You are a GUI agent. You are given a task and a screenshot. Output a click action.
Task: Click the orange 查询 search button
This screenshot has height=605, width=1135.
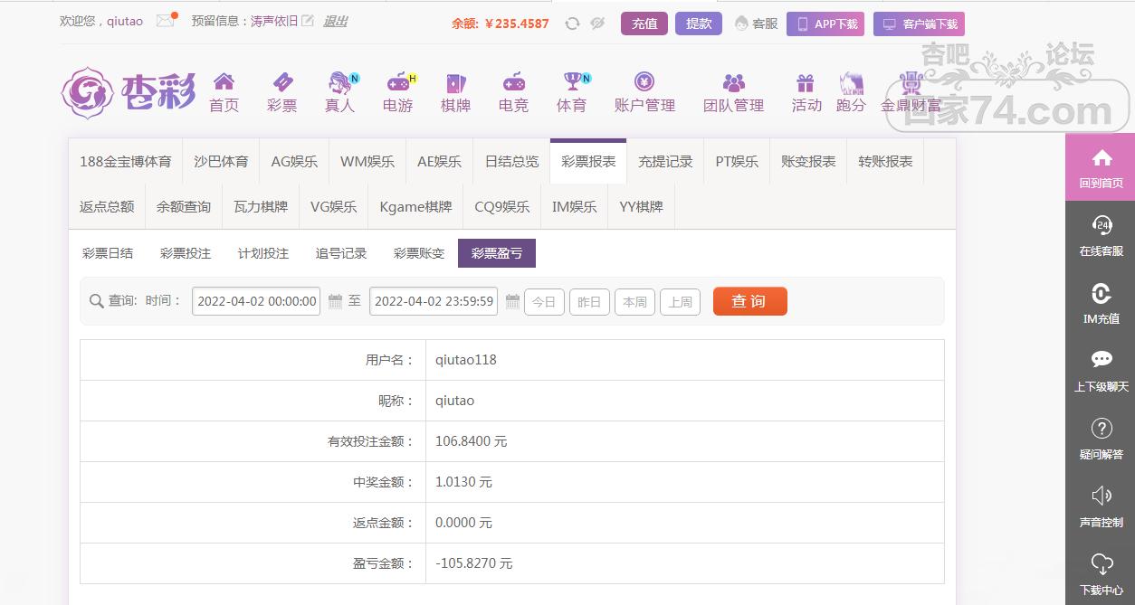tap(750, 301)
